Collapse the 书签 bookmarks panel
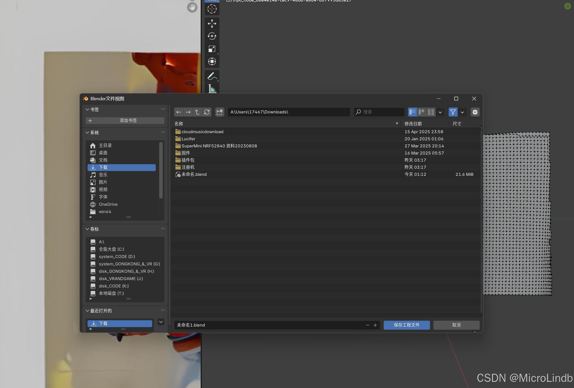574x388 pixels. point(88,109)
